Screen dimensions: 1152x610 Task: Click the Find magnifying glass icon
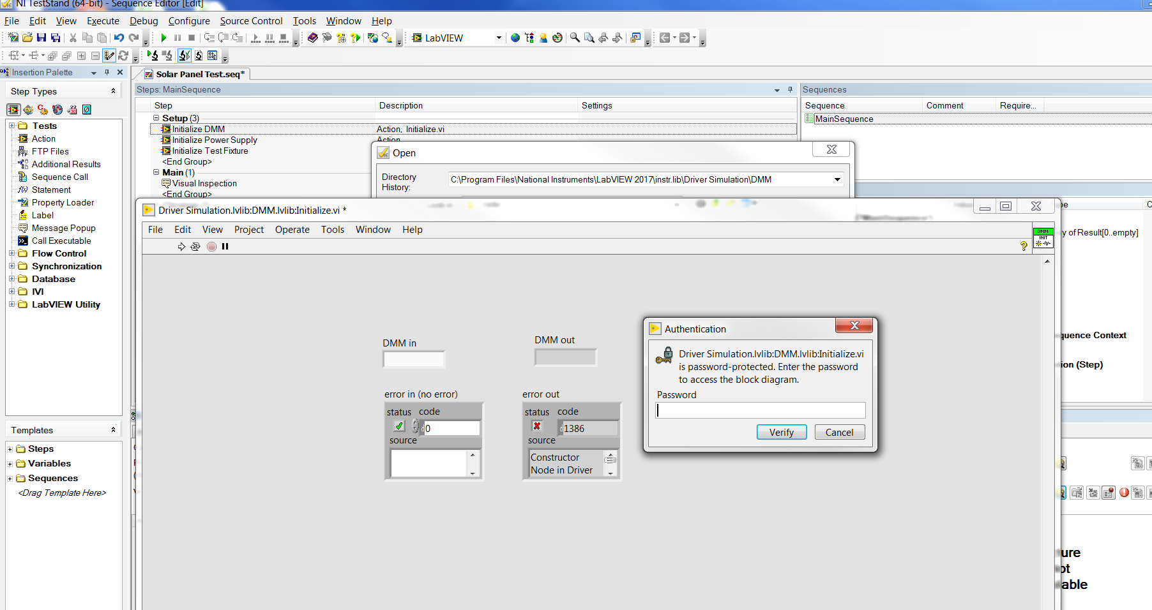(575, 38)
